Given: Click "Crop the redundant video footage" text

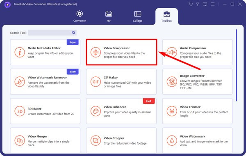Looking at the screenshot, I should (x=125, y=143).
